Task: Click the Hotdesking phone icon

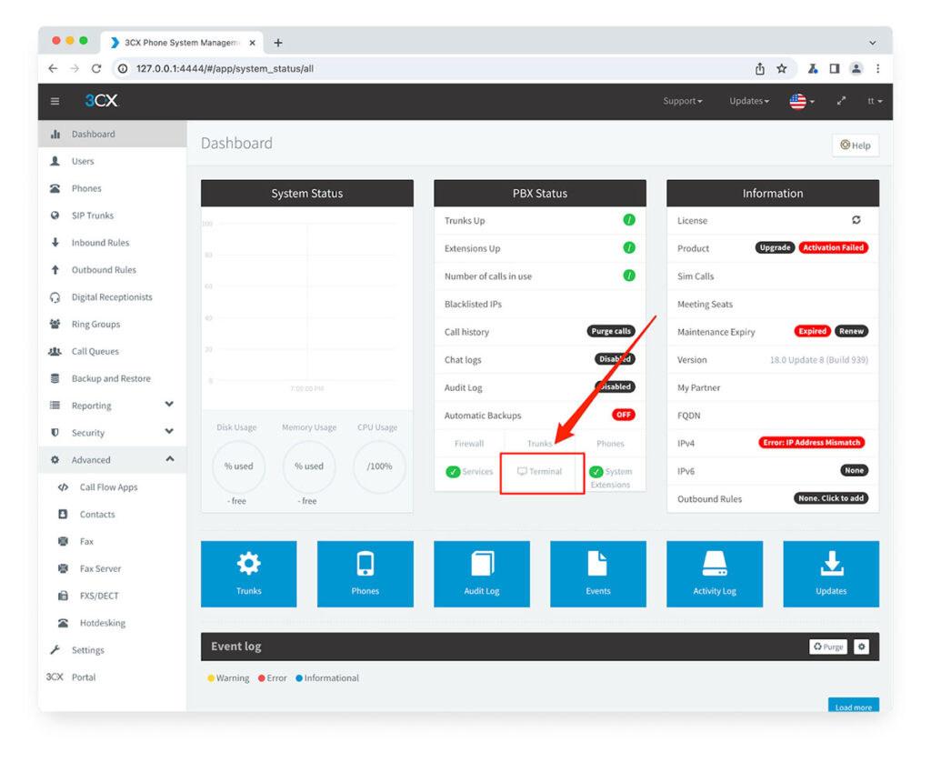Action: [x=63, y=623]
